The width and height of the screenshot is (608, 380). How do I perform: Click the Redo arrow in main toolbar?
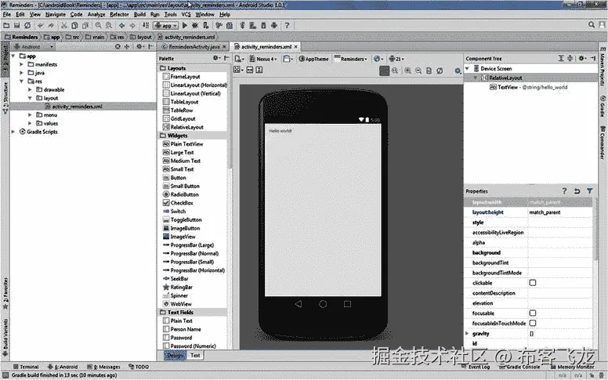click(x=51, y=26)
